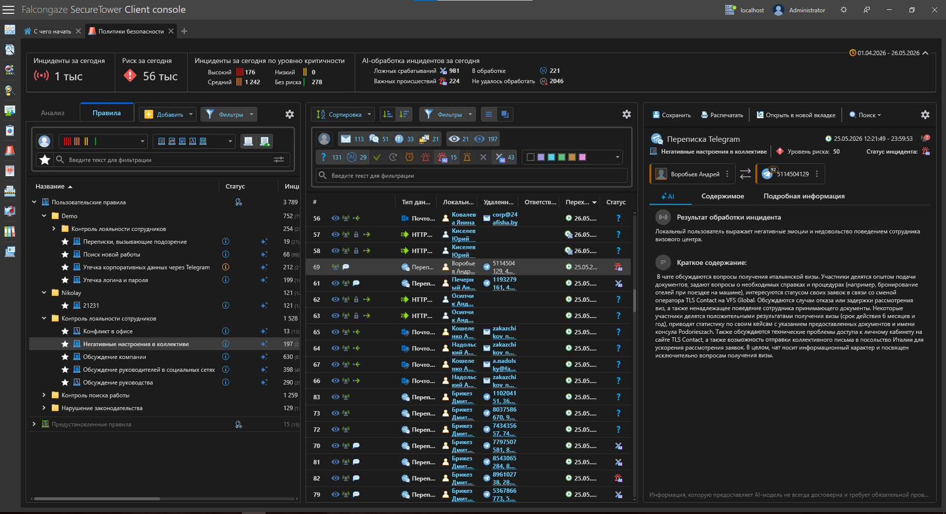Filter incidents by the email icon showing 113
This screenshot has height=514, width=946.
coord(352,139)
